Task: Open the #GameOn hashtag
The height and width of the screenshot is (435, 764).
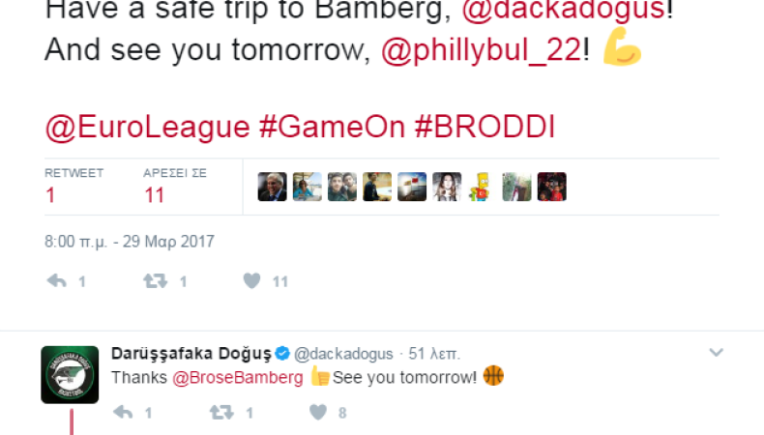Action: [x=332, y=128]
